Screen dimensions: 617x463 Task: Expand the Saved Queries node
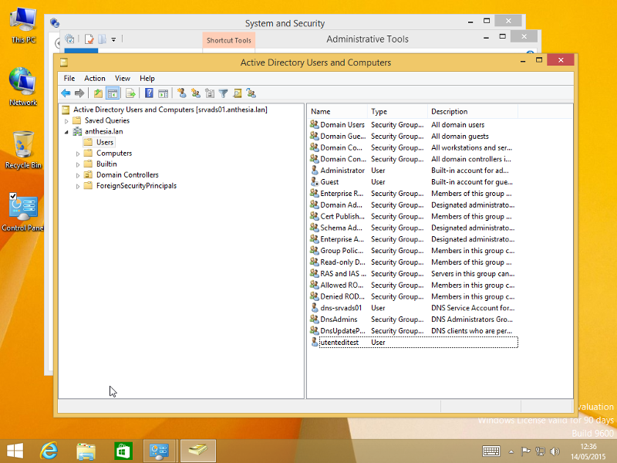tap(66, 121)
